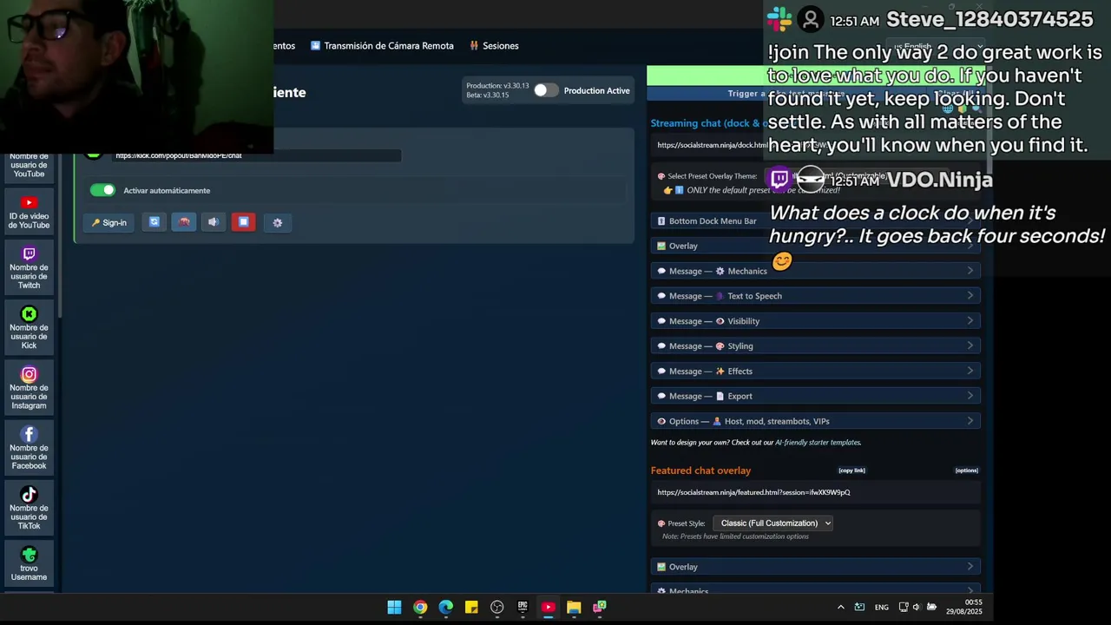The width and height of the screenshot is (1111, 625).
Task: Open Transmisión de Cámara Remota tab
Action: click(x=382, y=45)
